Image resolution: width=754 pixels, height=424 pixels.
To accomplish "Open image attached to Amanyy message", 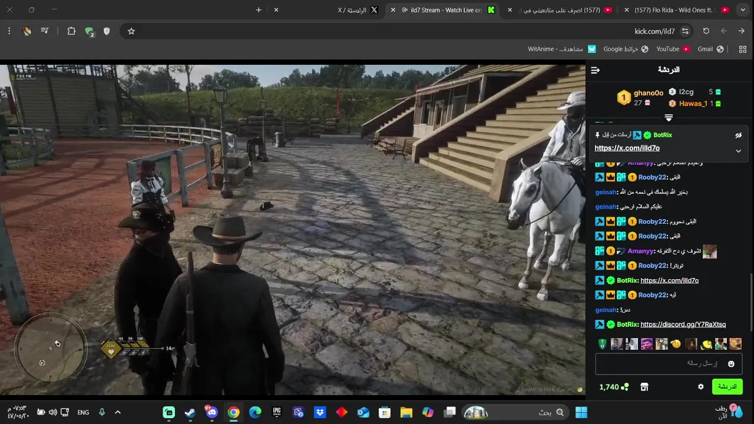I will pos(709,251).
